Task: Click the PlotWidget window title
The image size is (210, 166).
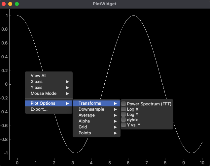Action: tap(105, 4)
